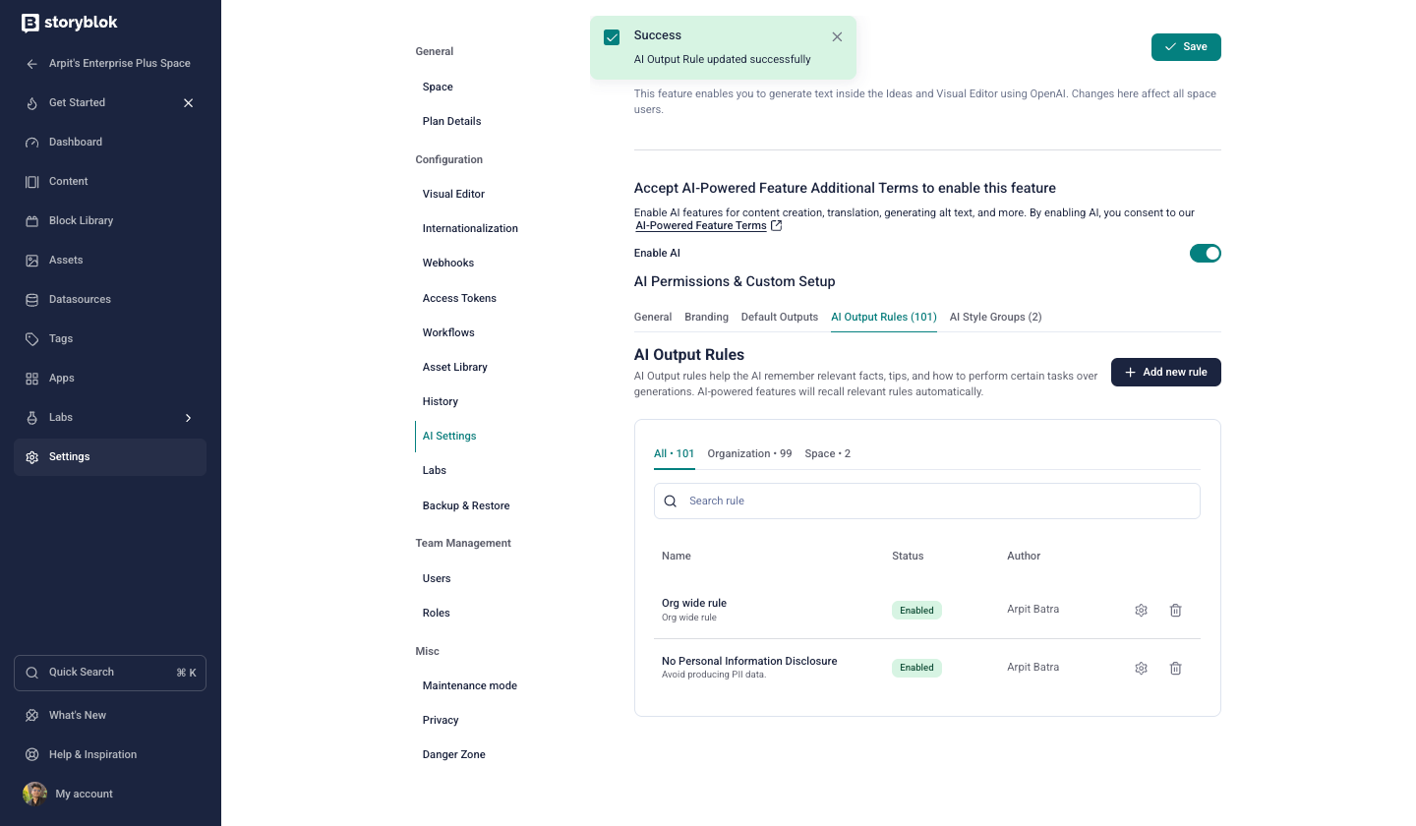
Task: Focus the Search rule field
Action: point(926,501)
